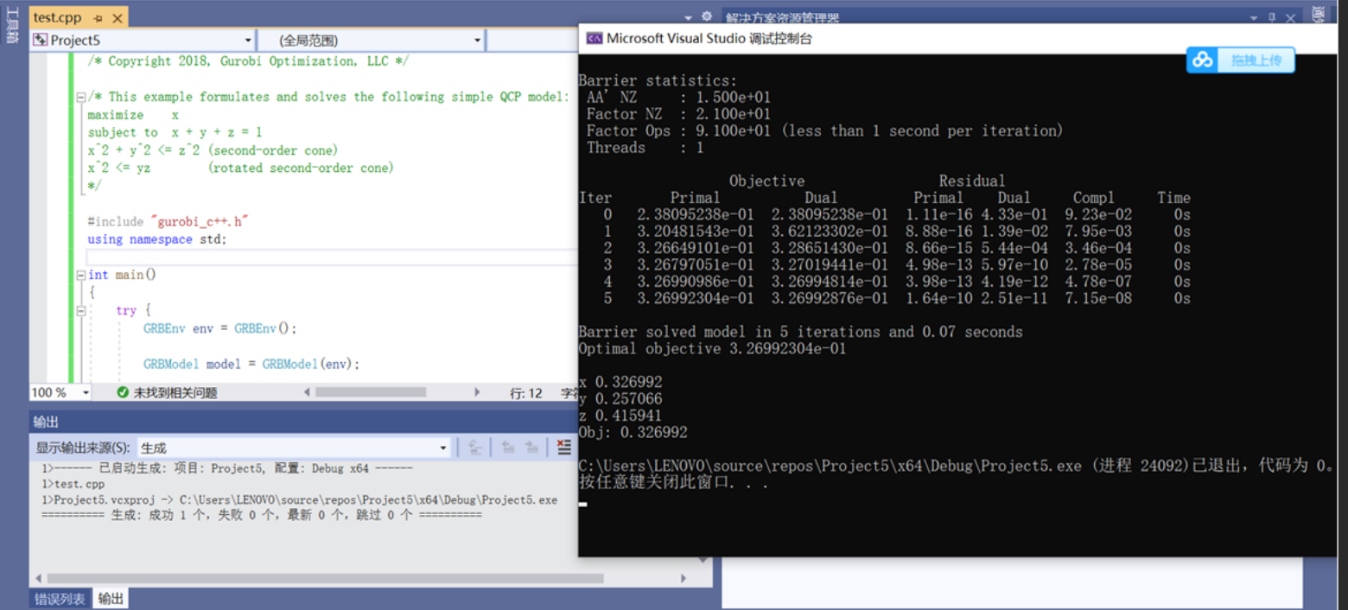Switch to the test.cpp tab
The image size is (1348, 610).
pos(58,17)
